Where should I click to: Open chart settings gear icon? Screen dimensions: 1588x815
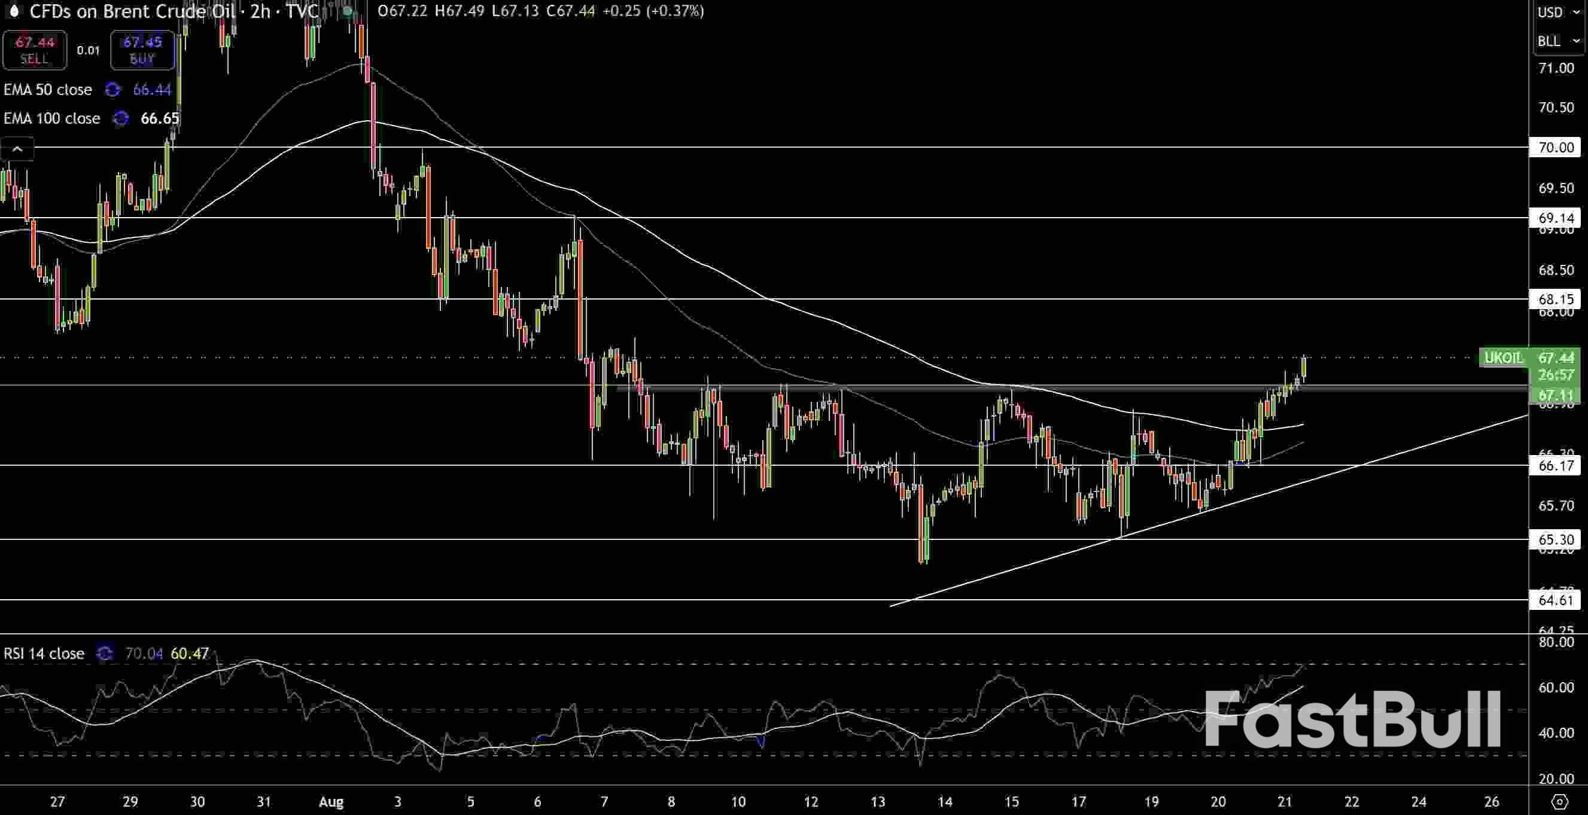coord(1560,801)
